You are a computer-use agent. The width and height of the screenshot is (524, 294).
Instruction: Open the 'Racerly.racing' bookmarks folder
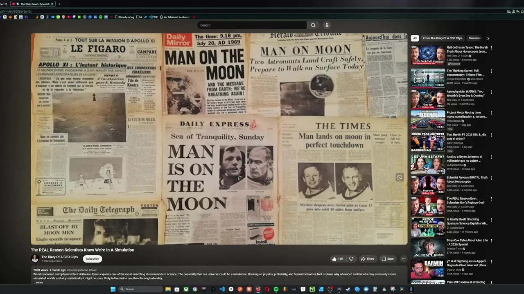coord(124,17)
